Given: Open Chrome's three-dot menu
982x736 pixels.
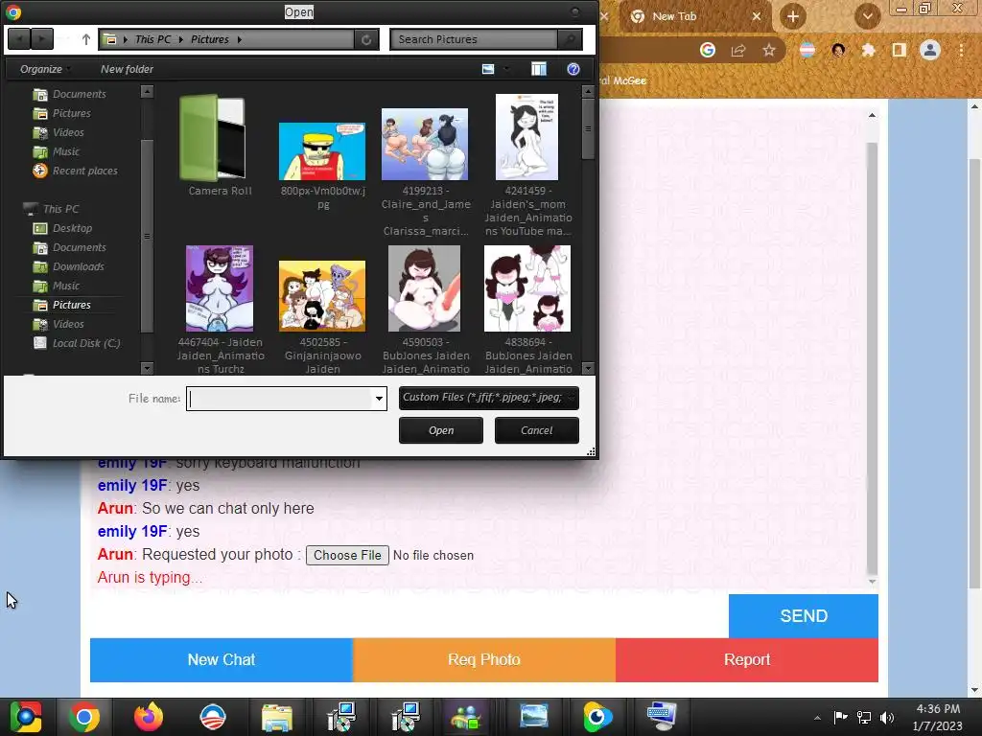Looking at the screenshot, I should (x=961, y=50).
